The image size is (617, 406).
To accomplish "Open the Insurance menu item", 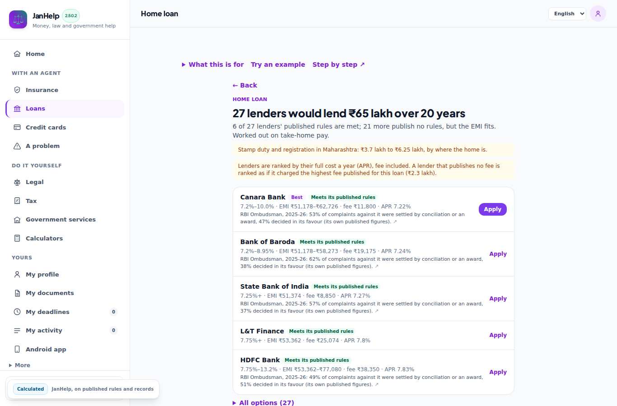I will (65, 90).
